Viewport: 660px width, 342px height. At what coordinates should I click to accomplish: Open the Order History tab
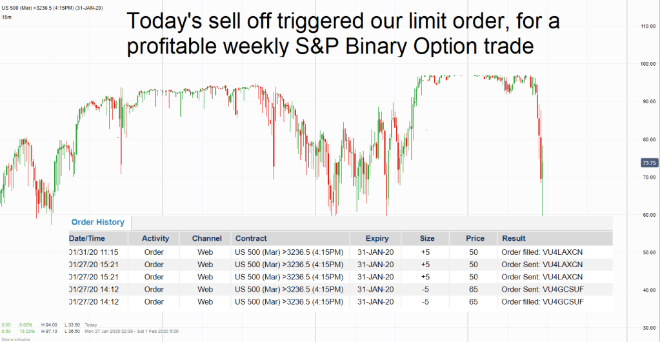(x=98, y=222)
